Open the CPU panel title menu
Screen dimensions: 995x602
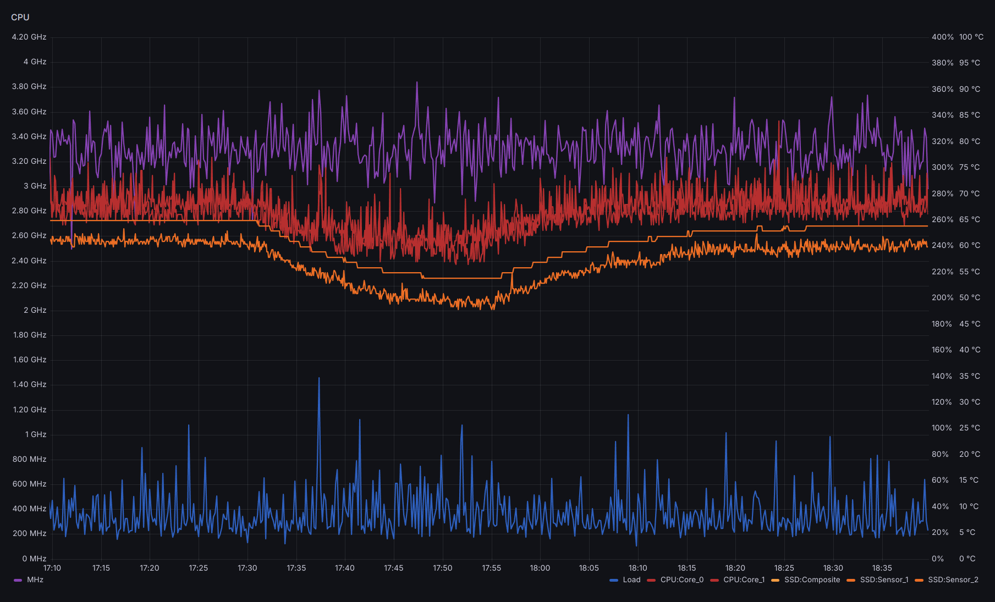(x=20, y=17)
